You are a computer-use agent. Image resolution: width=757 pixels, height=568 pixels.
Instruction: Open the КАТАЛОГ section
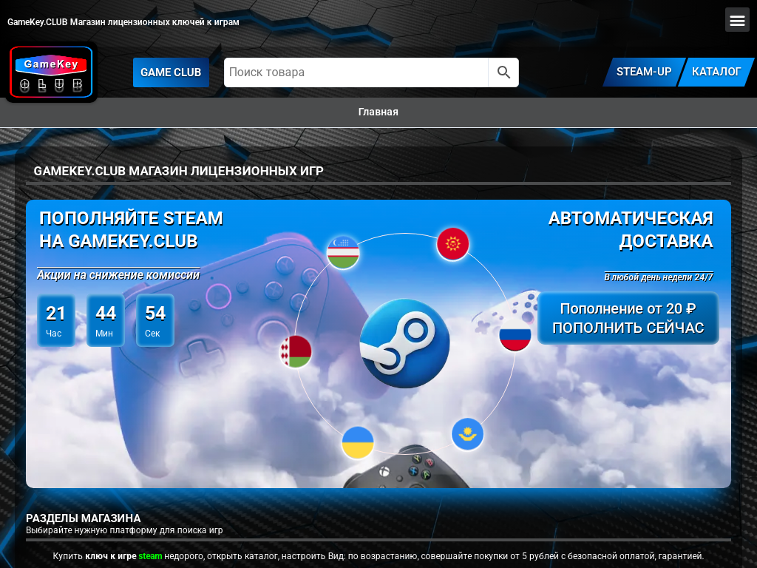[716, 72]
